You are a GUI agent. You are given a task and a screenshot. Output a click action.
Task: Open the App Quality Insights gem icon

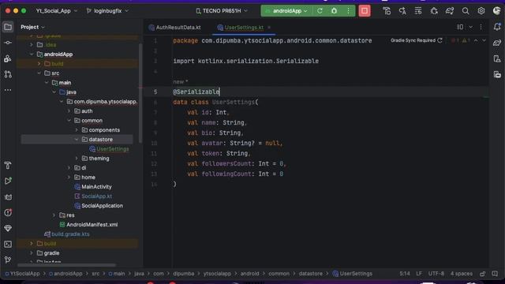pos(8,228)
